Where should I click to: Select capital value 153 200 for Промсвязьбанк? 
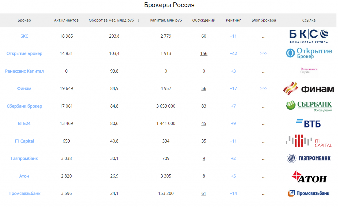coord(166,193)
